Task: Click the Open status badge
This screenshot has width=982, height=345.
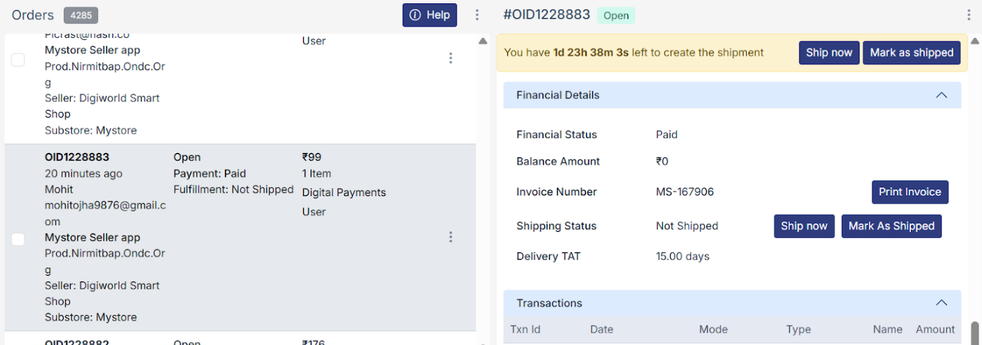Action: 616,16
